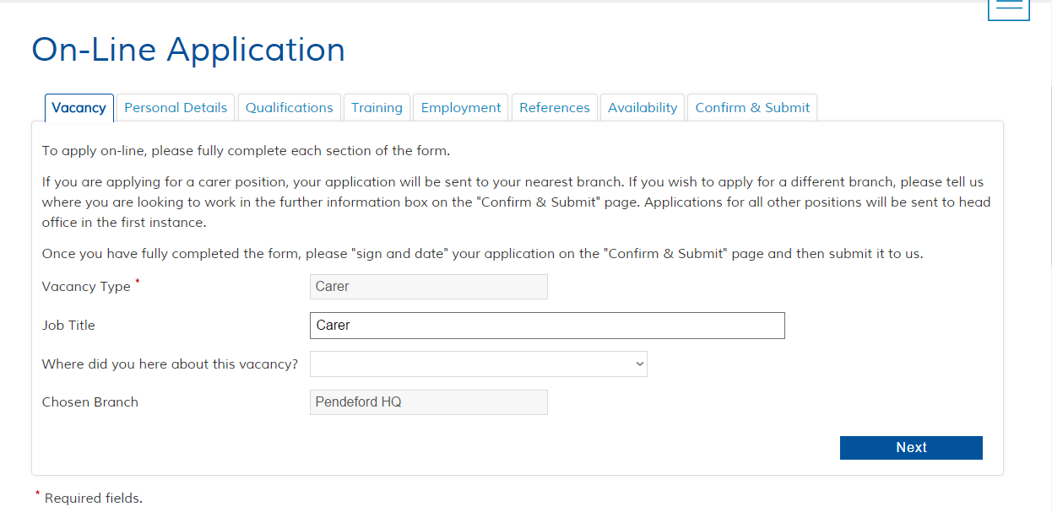This screenshot has height=512, width=1052.
Task: Expand the vacancy source dropdown
Action: click(x=478, y=364)
